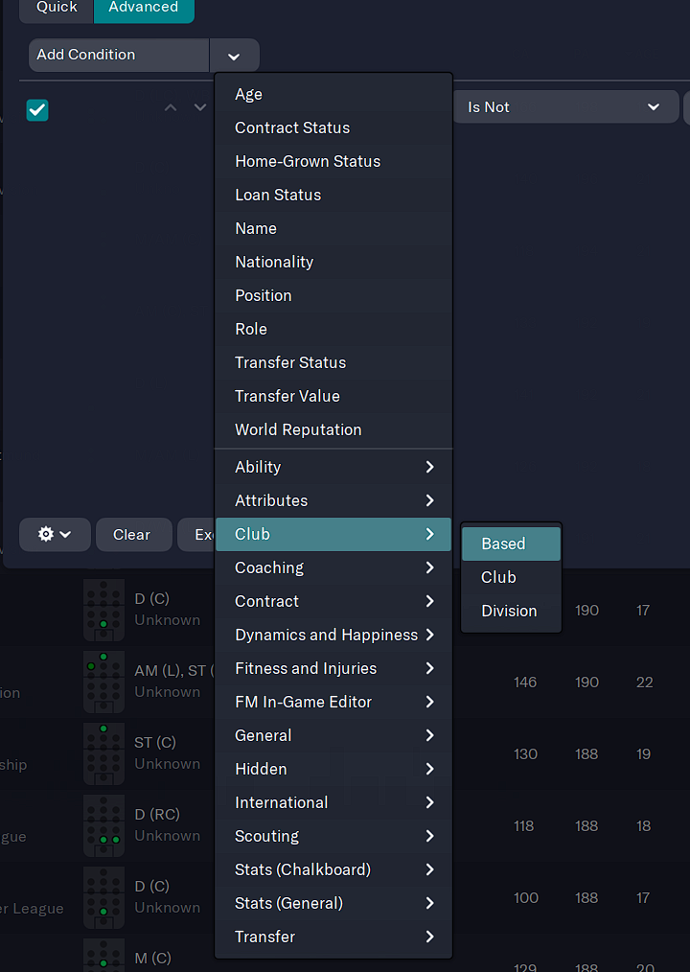Click the gear settings icon button
Screen dimensions: 690x972
pyautogui.click(x=55, y=534)
